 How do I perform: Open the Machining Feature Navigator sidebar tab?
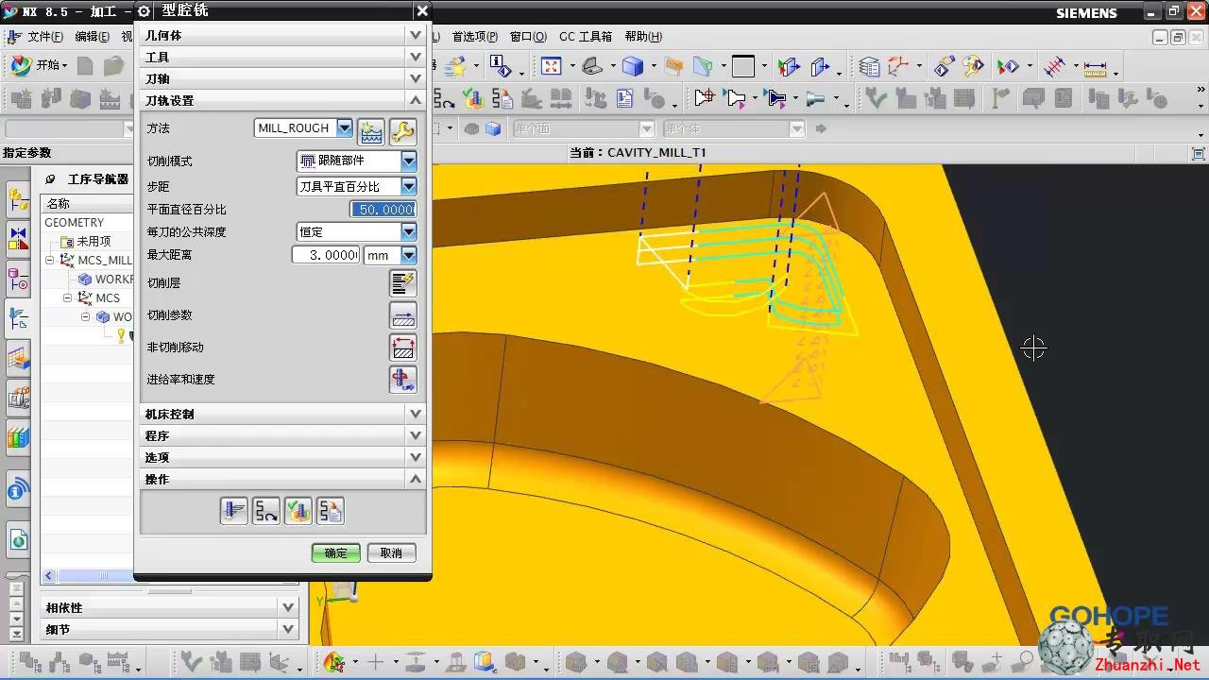18,358
